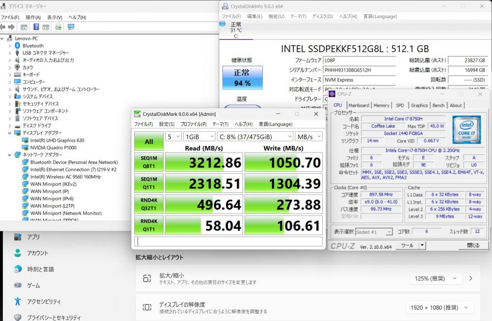Run the SEQ1M Q1T1 benchmark
Image resolution: width=492 pixels, height=321 pixels.
pos(149,183)
